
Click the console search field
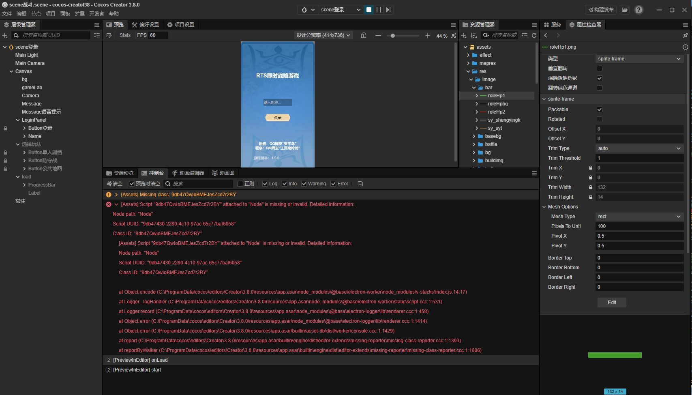(x=198, y=184)
